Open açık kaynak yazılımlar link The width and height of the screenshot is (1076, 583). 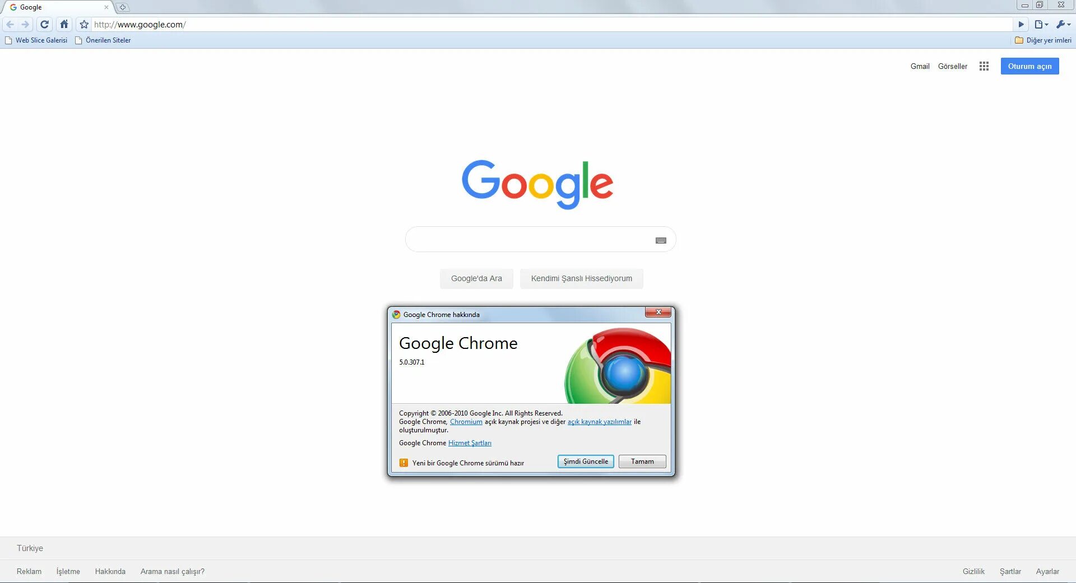599,422
